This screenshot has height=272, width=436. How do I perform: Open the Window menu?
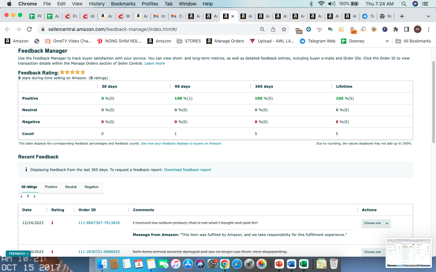pos(188,4)
